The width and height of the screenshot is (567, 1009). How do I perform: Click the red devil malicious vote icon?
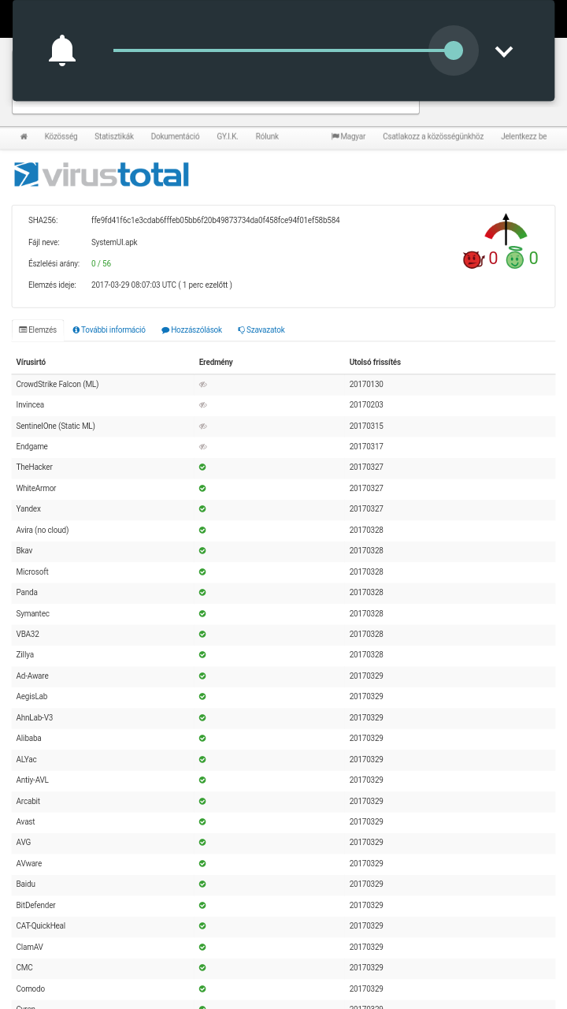point(472,259)
